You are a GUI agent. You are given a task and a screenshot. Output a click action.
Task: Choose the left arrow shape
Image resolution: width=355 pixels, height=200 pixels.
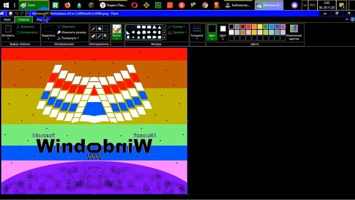click(x=155, y=32)
